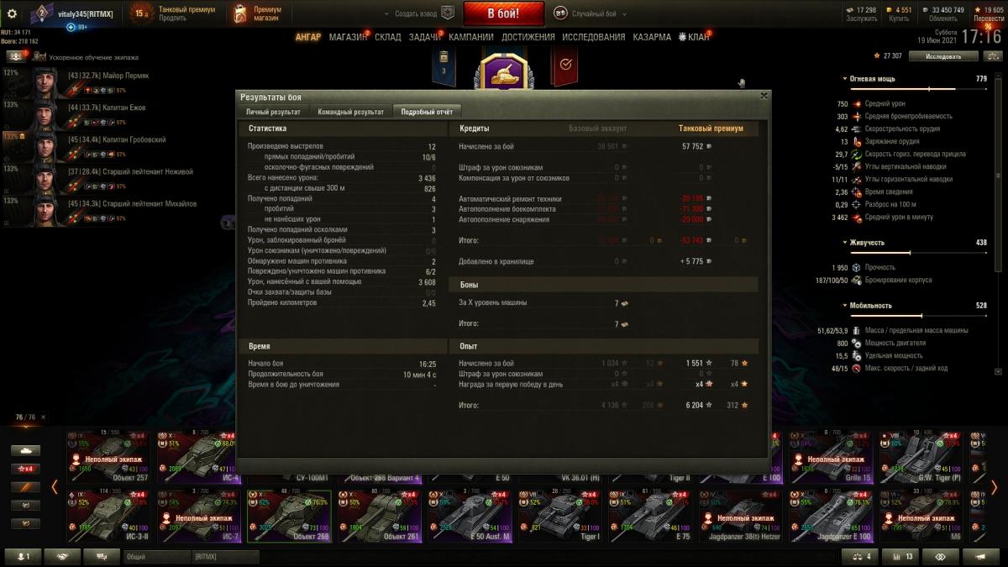The image size is (1008, 567).
Task: Select the Jagdpanzer 38(t) Hetzer tank
Action: point(741,516)
